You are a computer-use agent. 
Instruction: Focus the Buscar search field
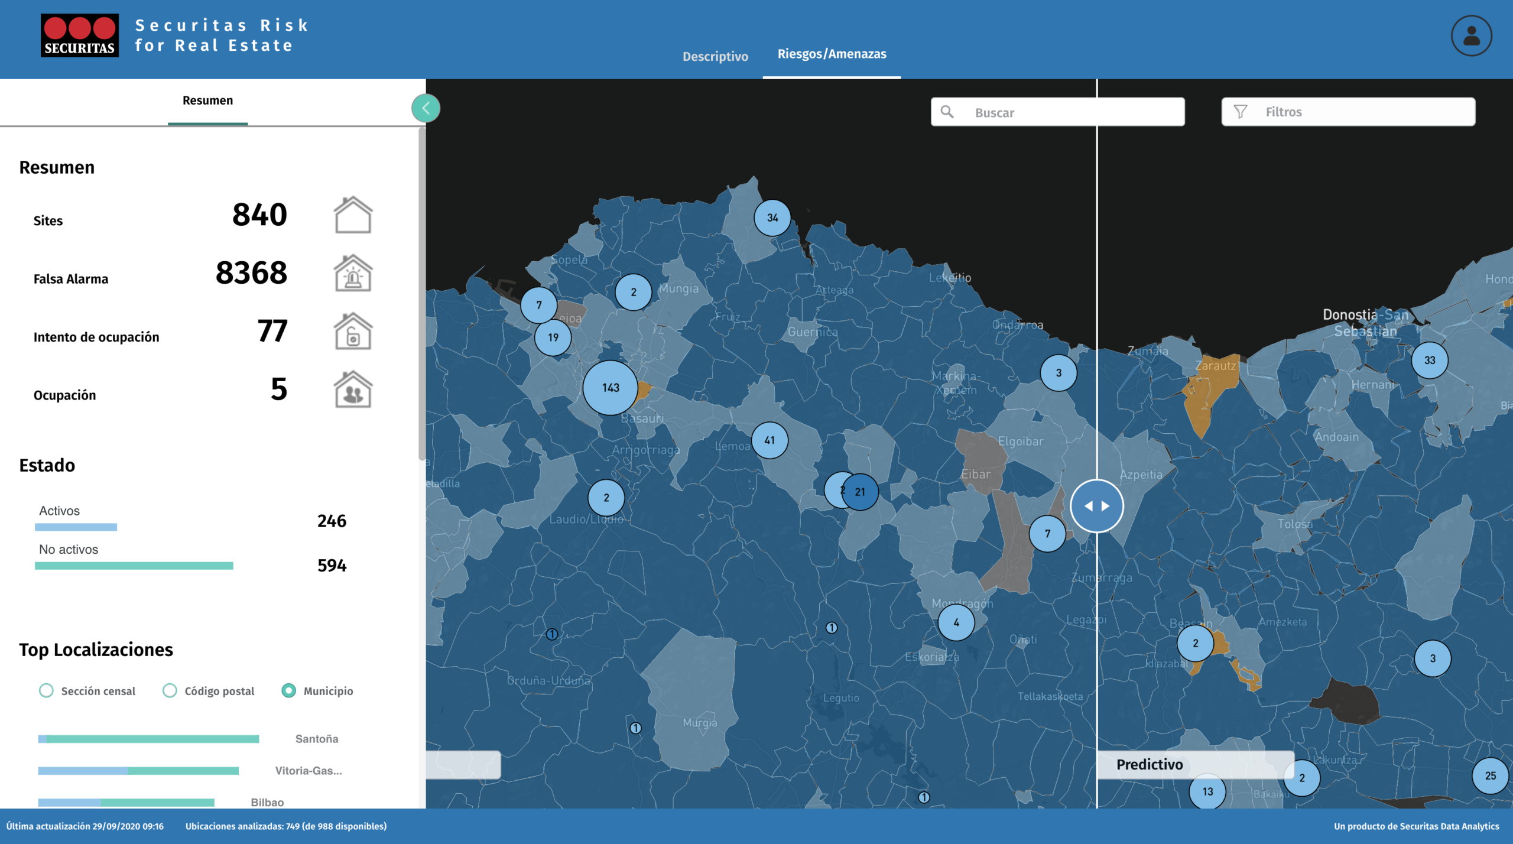pyautogui.click(x=1057, y=112)
